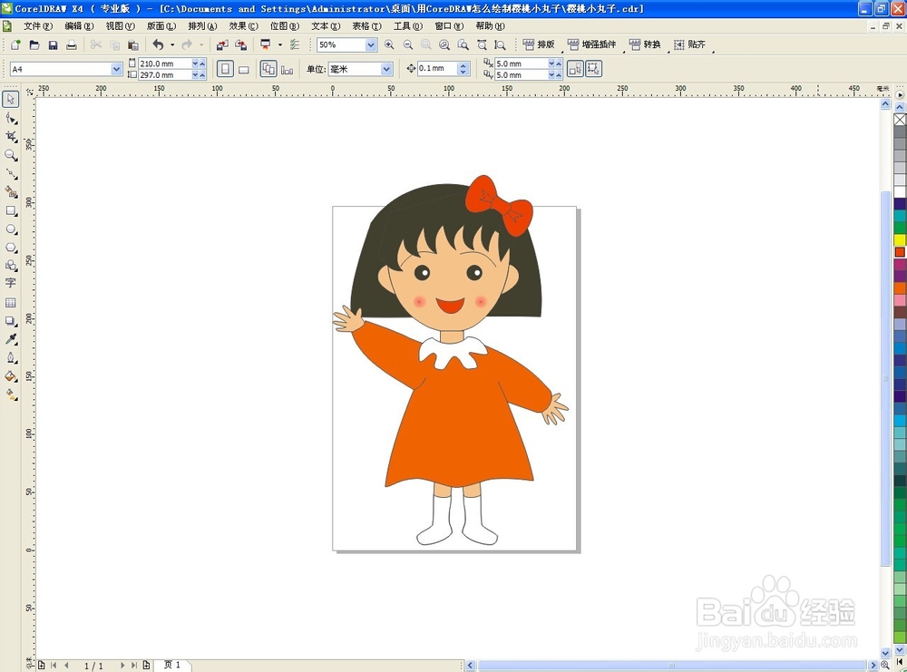Toggle apply layout to current page only
907x672 pixels.
(x=287, y=70)
